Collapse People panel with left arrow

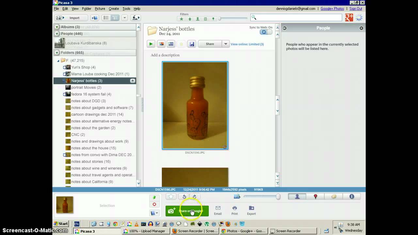coord(284,28)
